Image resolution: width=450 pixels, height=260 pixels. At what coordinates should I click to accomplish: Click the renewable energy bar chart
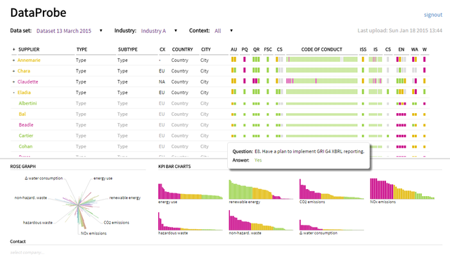pos(261,190)
